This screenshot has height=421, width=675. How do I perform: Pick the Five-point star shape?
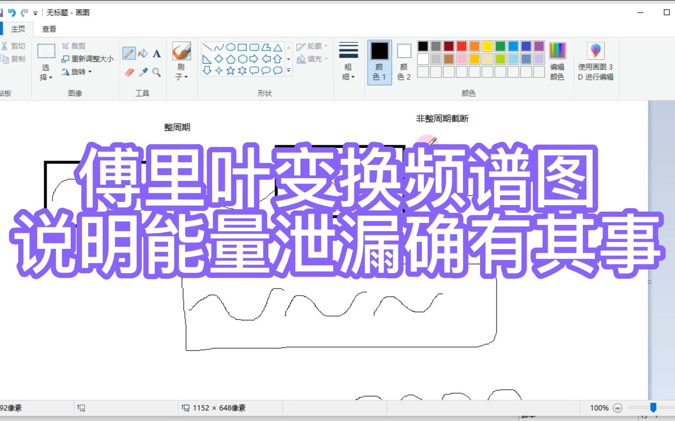click(231, 71)
